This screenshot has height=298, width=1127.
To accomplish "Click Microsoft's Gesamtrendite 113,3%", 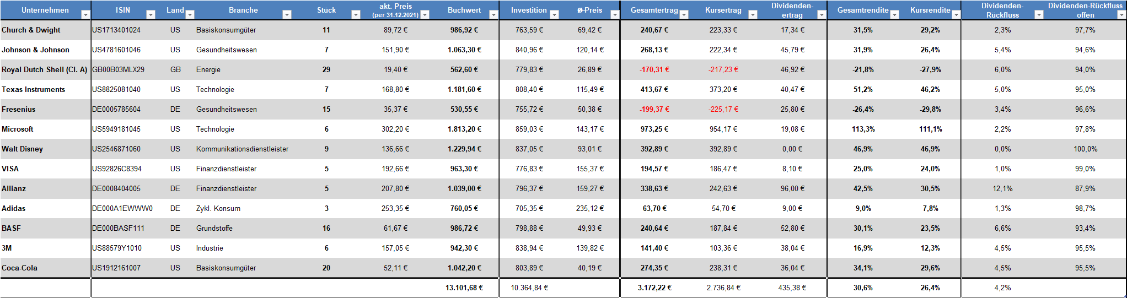I will pos(863,129).
